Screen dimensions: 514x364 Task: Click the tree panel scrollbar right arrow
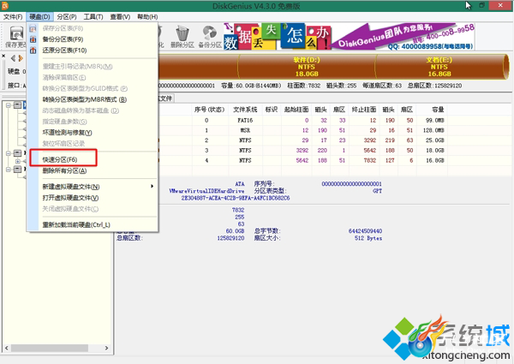coord(106,348)
